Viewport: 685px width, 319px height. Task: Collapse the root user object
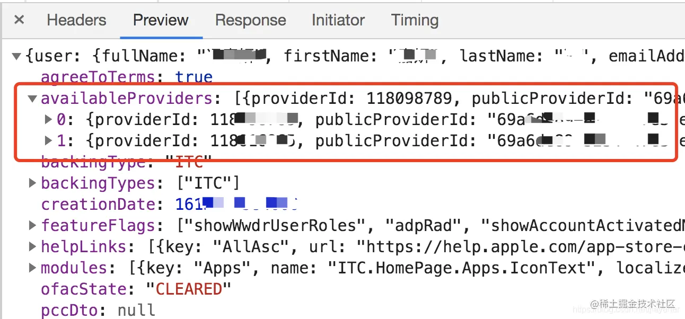(x=16, y=56)
